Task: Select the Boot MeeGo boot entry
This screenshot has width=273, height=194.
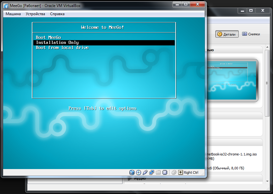Action: coord(104,37)
